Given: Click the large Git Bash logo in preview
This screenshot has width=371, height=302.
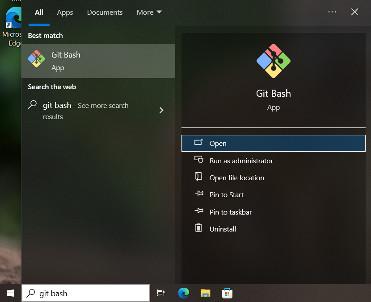Looking at the screenshot, I should (x=273, y=61).
